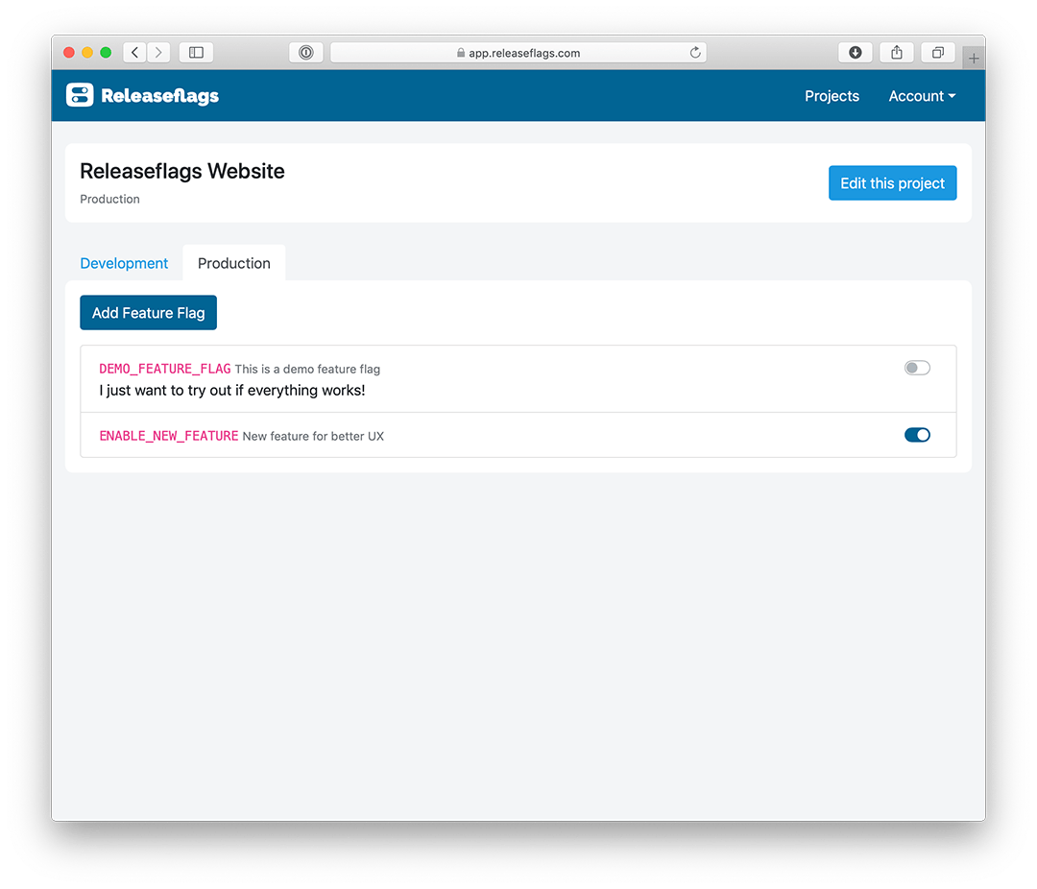Click the ENABLE_NEW_FEATURE name

tap(169, 436)
